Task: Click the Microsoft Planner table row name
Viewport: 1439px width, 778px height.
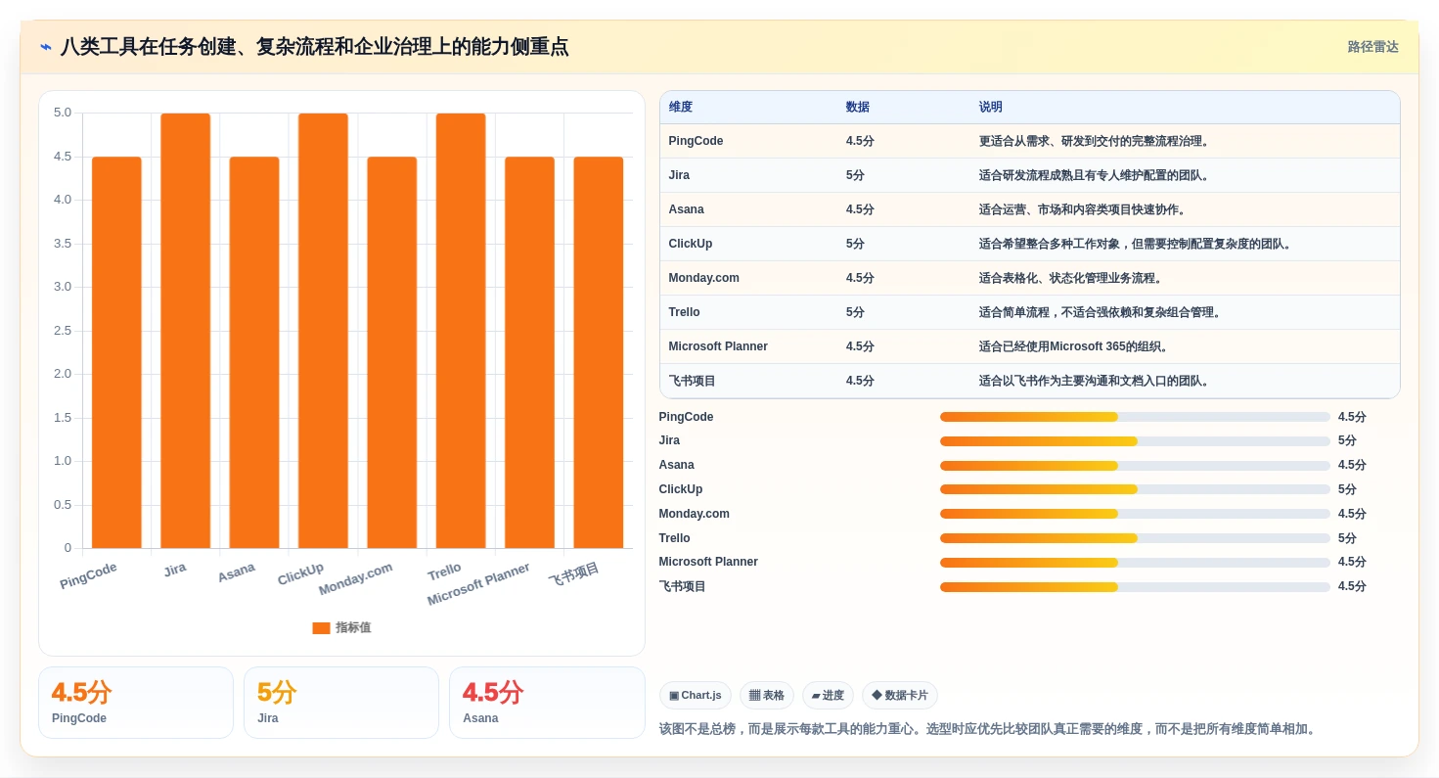Action: point(718,346)
